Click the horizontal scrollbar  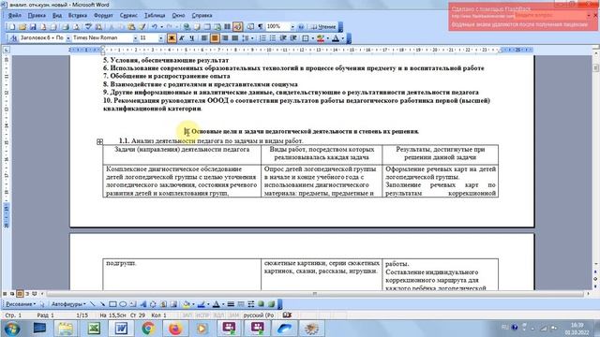click(315, 293)
